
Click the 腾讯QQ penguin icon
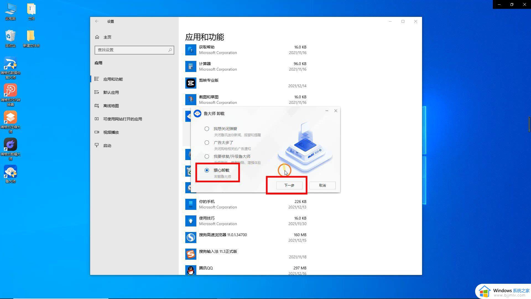tap(191, 270)
